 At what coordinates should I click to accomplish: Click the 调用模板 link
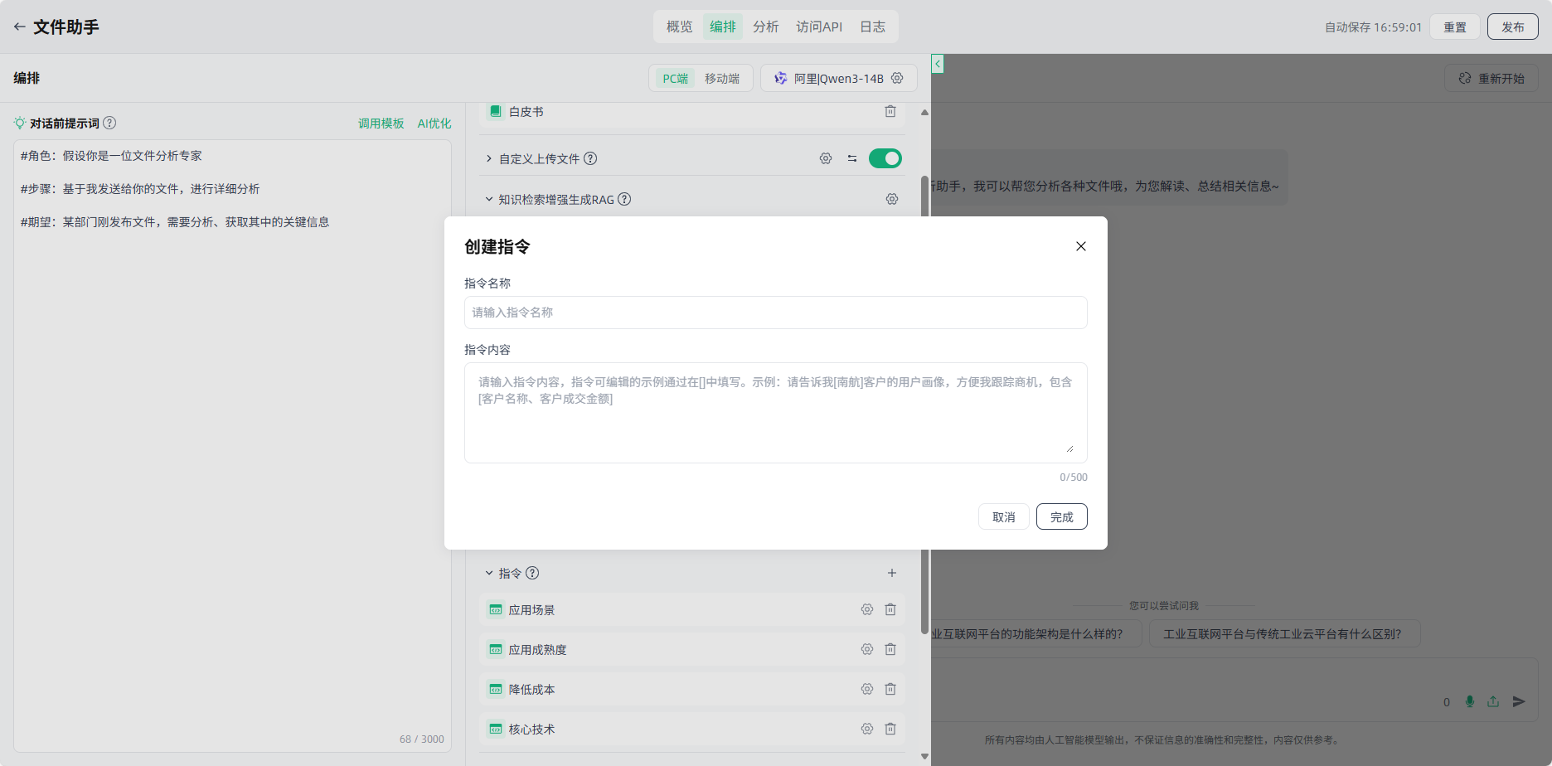coord(381,123)
